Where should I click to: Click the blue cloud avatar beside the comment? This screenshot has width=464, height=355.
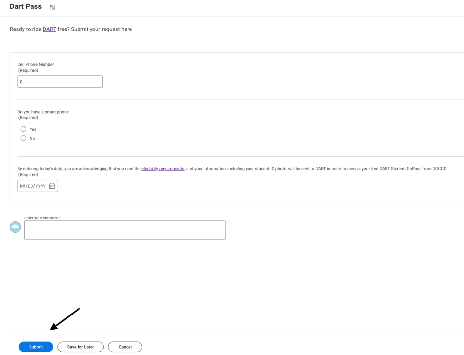pos(15,227)
